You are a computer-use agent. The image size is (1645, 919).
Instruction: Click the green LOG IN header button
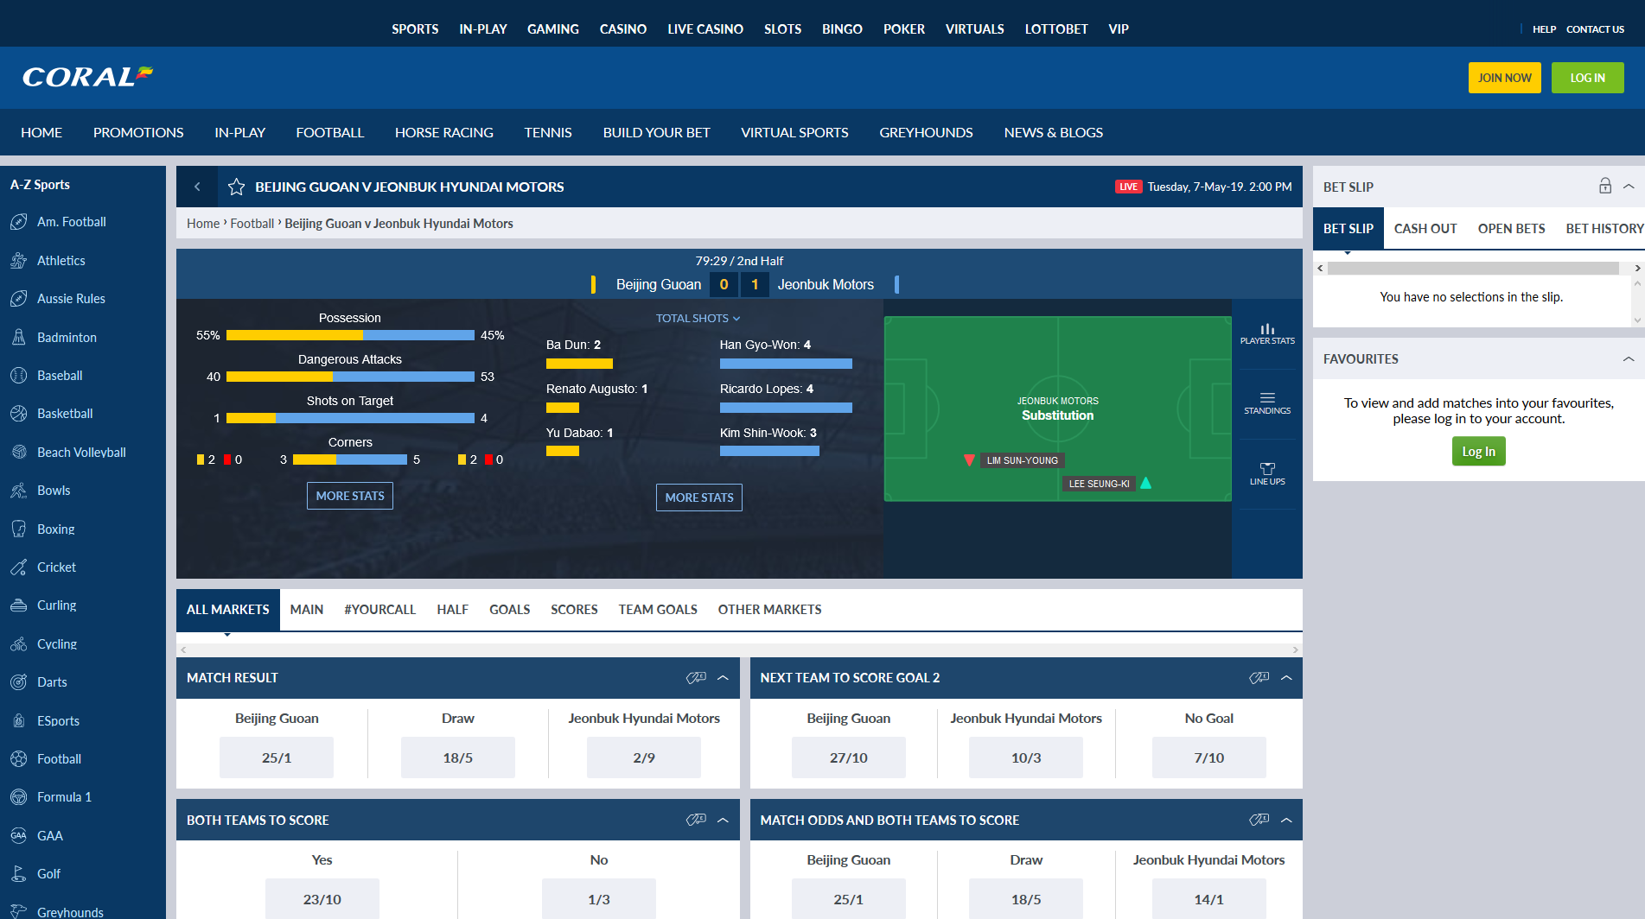(x=1588, y=78)
